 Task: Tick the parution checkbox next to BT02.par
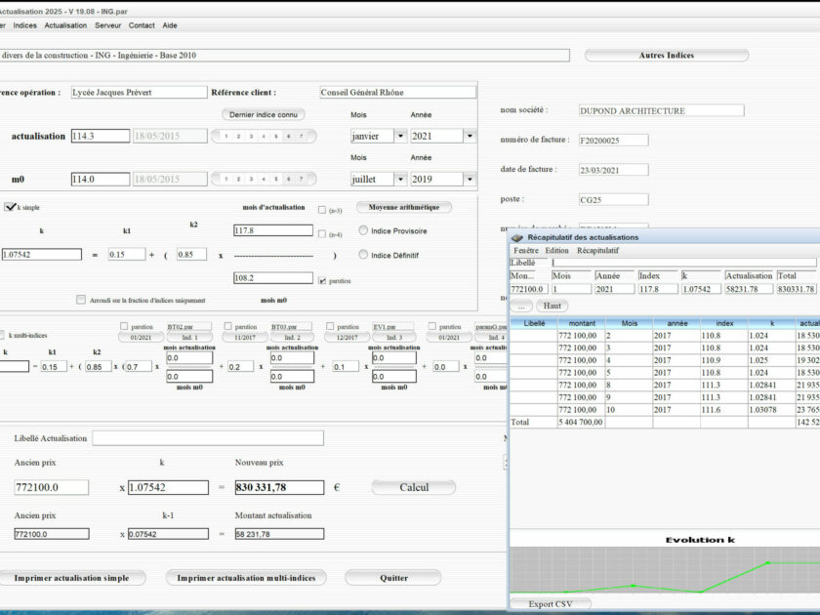124,326
